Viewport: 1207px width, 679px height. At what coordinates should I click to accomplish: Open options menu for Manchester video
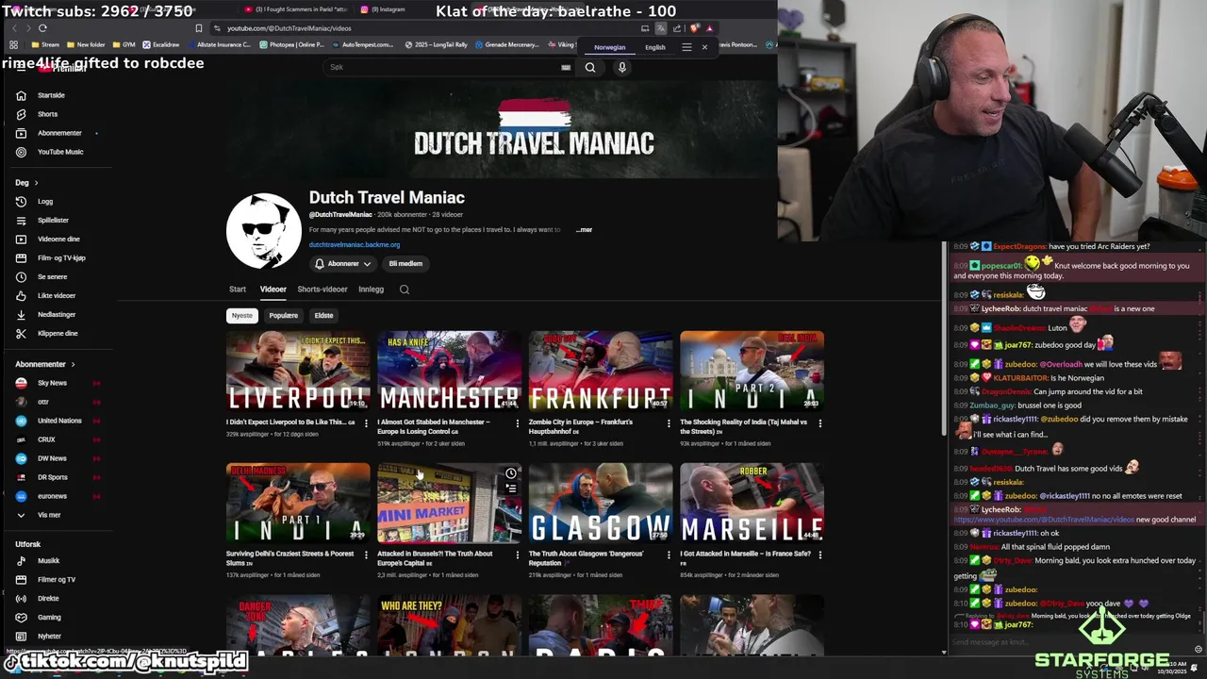(517, 423)
